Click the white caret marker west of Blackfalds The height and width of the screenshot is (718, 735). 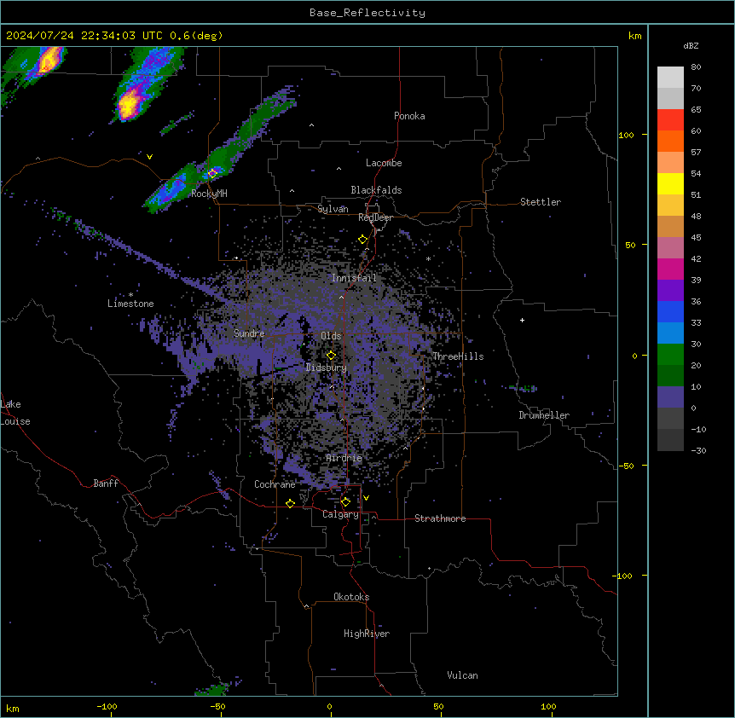[x=292, y=191]
